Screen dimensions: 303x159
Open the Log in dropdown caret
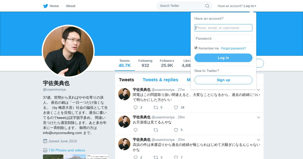pyautogui.click(x=255, y=6)
